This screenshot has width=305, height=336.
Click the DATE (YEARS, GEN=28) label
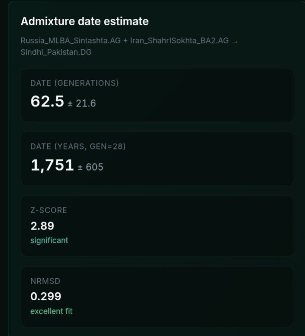click(x=78, y=146)
